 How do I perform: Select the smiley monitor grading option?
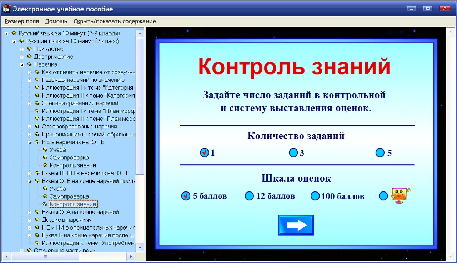pos(383,196)
